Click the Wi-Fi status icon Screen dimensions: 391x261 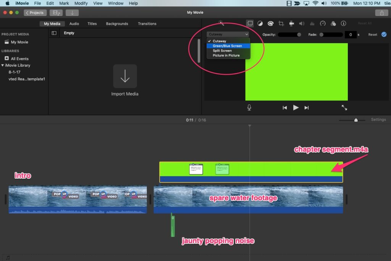click(x=315, y=3)
